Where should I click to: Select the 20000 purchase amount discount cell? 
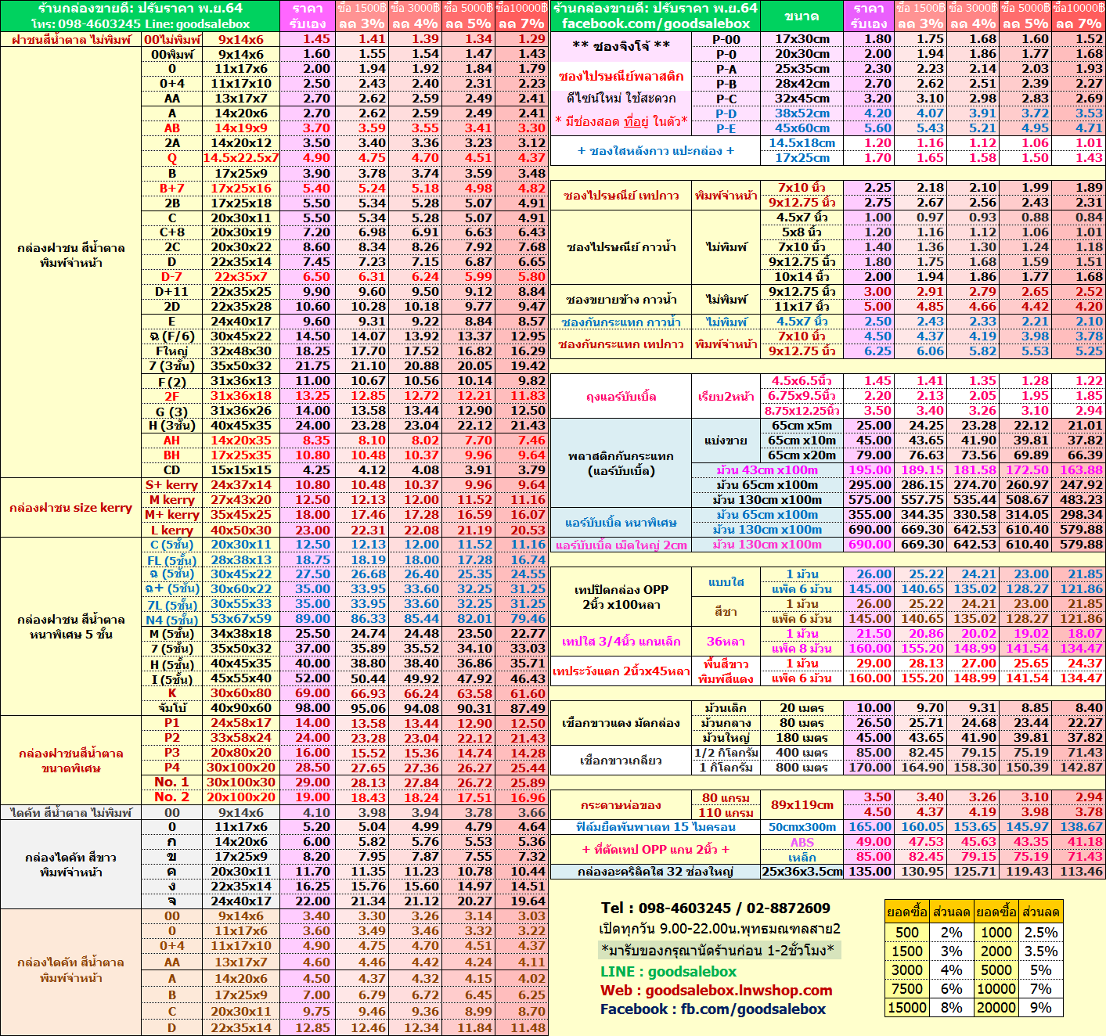[996, 1008]
